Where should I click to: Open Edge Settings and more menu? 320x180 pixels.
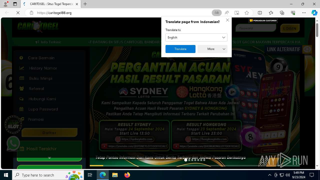click(304, 13)
